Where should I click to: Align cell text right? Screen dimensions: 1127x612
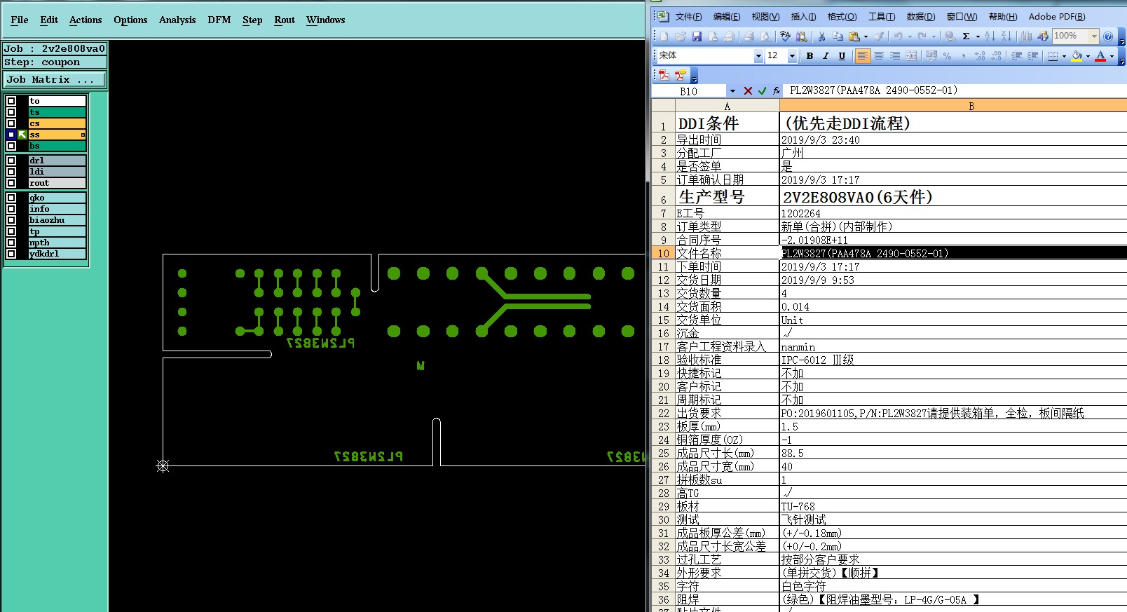point(895,56)
